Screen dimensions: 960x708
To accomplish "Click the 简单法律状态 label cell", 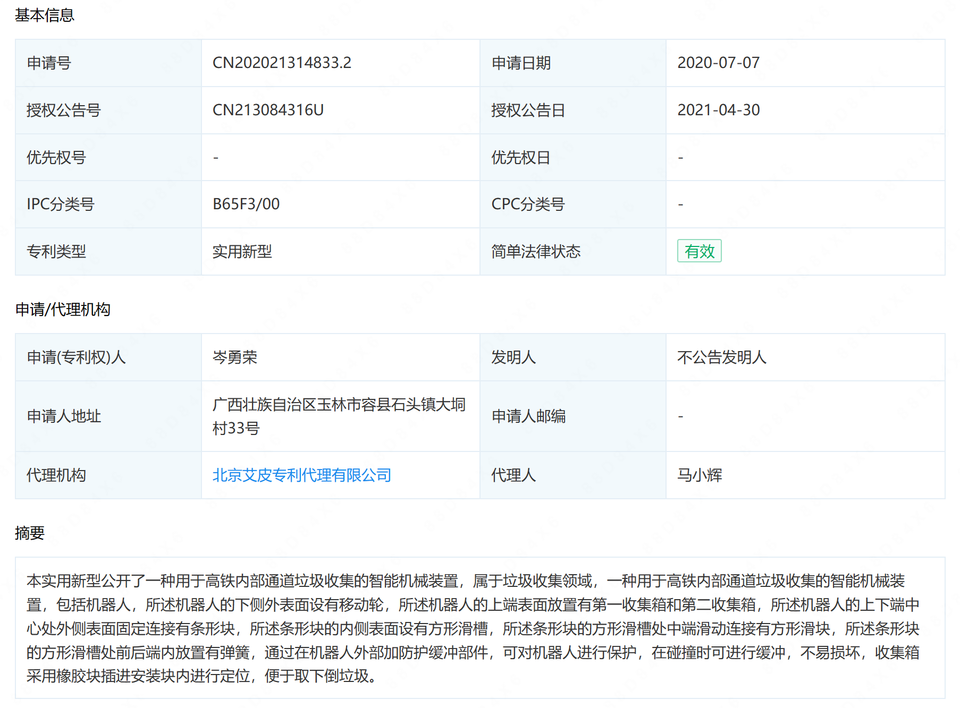I will pos(573,251).
